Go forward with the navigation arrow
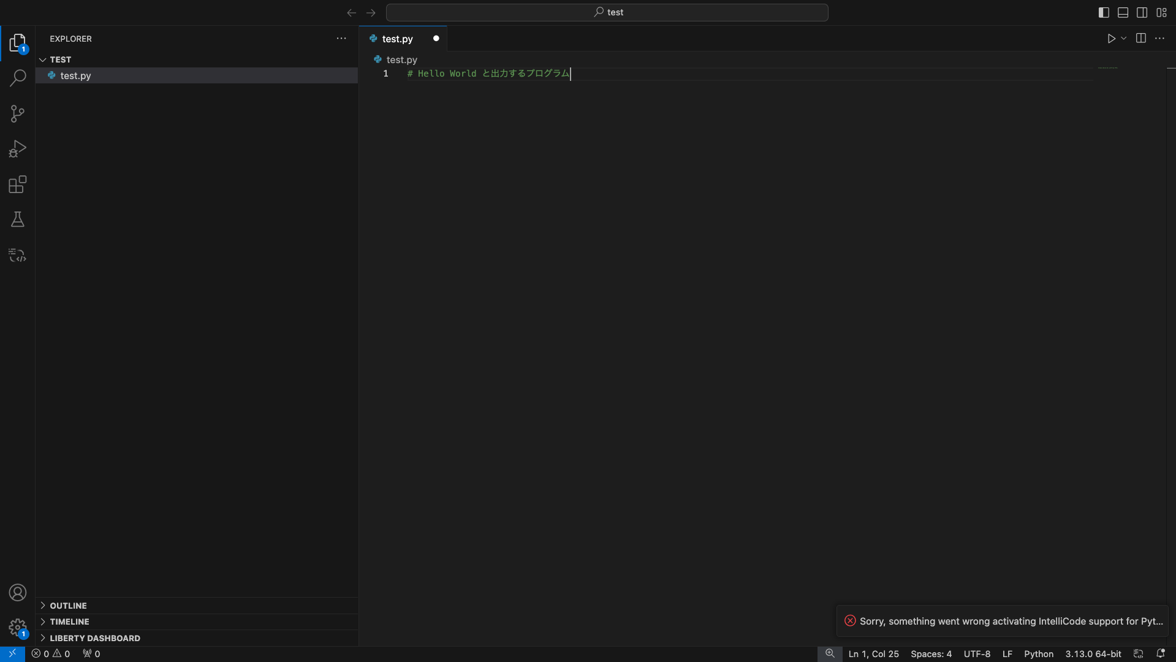The width and height of the screenshot is (1176, 662). (x=371, y=12)
